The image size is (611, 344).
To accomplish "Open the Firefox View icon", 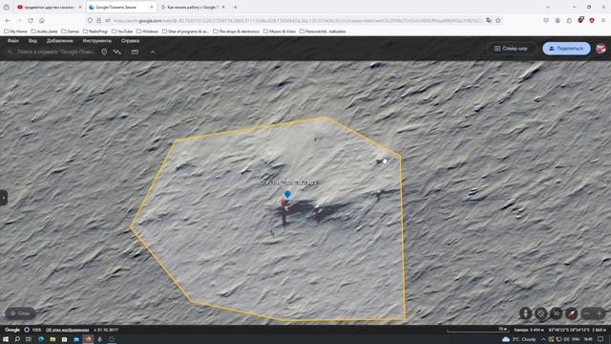I will [x=7, y=7].
